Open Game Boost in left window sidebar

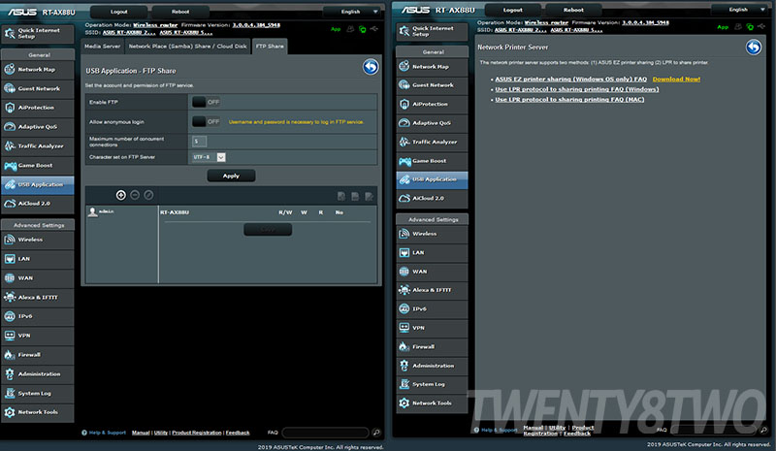[38, 165]
